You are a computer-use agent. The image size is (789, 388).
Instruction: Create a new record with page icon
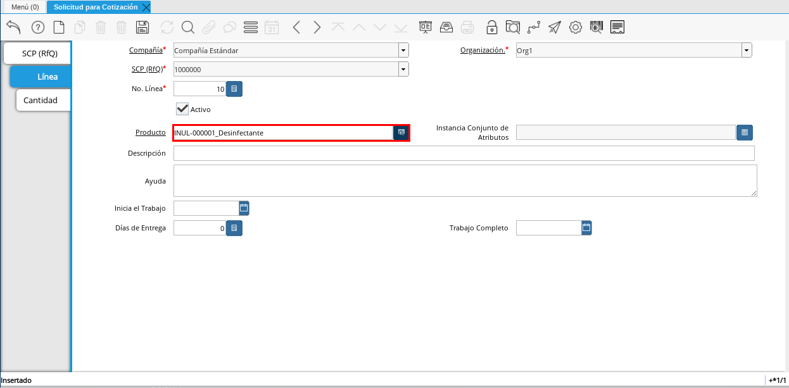pos(59,27)
